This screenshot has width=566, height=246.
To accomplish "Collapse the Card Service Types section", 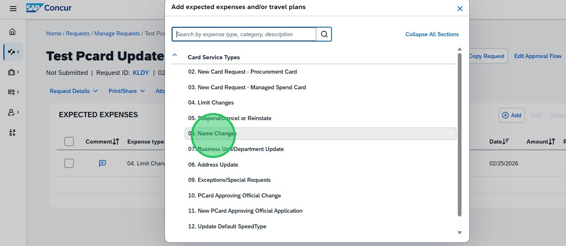I will coord(175,55).
